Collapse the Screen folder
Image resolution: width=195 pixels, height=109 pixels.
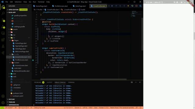(16, 63)
